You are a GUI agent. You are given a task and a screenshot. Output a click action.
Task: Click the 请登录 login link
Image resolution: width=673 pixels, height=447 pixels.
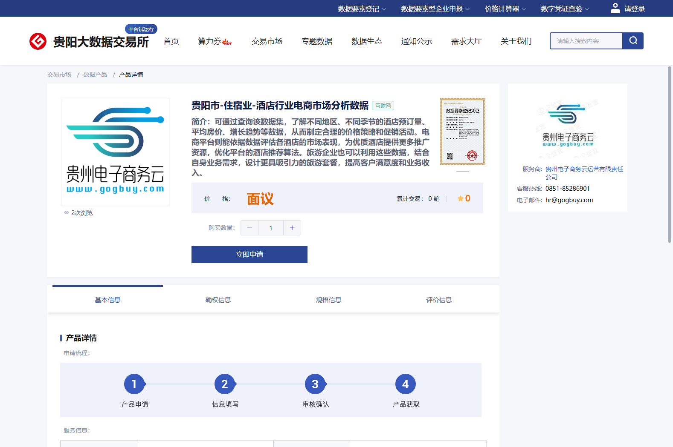click(635, 9)
